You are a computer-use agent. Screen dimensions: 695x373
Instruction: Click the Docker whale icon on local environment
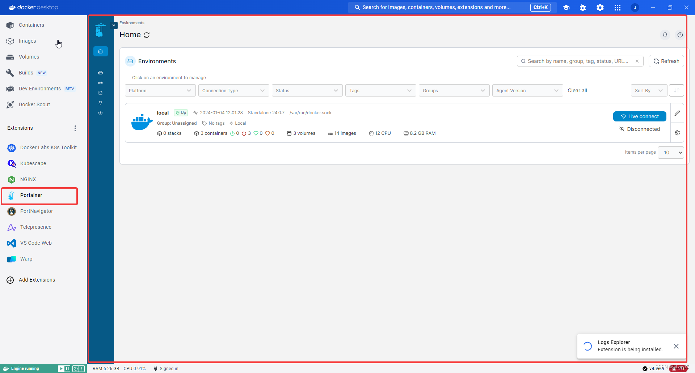point(142,122)
